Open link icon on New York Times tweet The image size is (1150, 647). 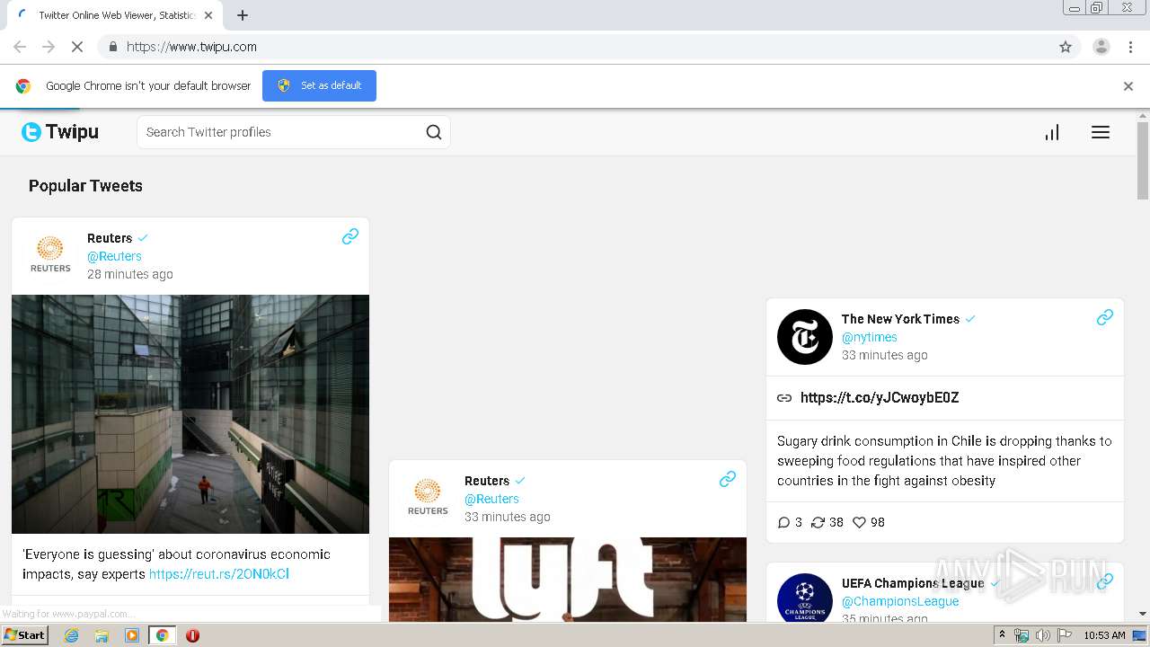tap(1105, 317)
